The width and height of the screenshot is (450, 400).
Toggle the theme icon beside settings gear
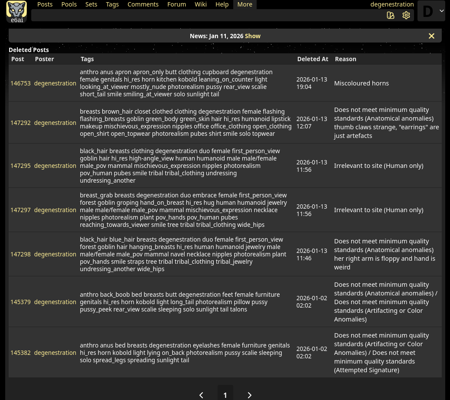click(x=391, y=15)
